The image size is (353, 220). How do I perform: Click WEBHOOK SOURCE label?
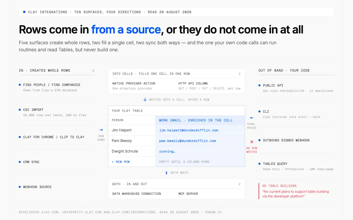37,187
